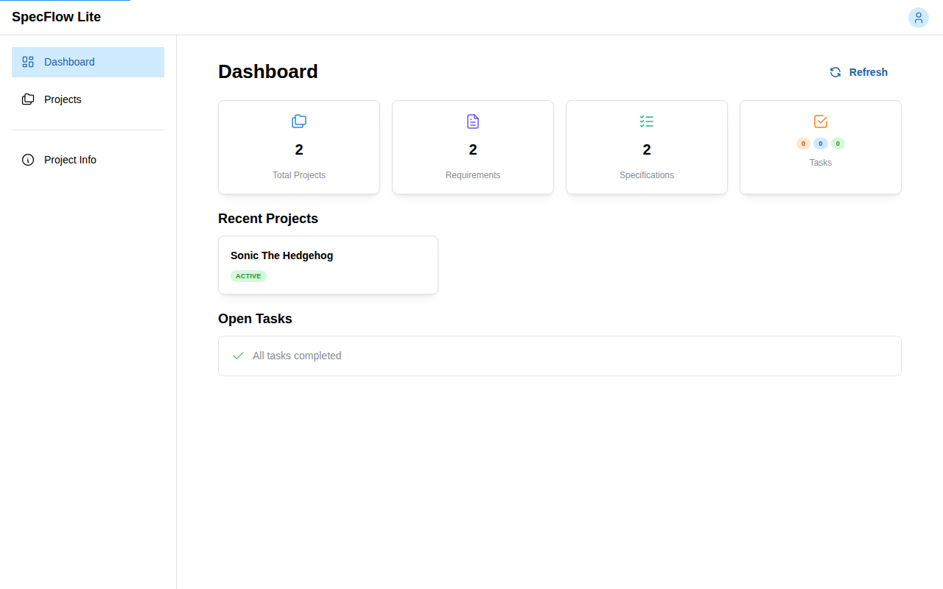Click the Project Info circle icon
The width and height of the screenshot is (943, 589).
pos(28,160)
